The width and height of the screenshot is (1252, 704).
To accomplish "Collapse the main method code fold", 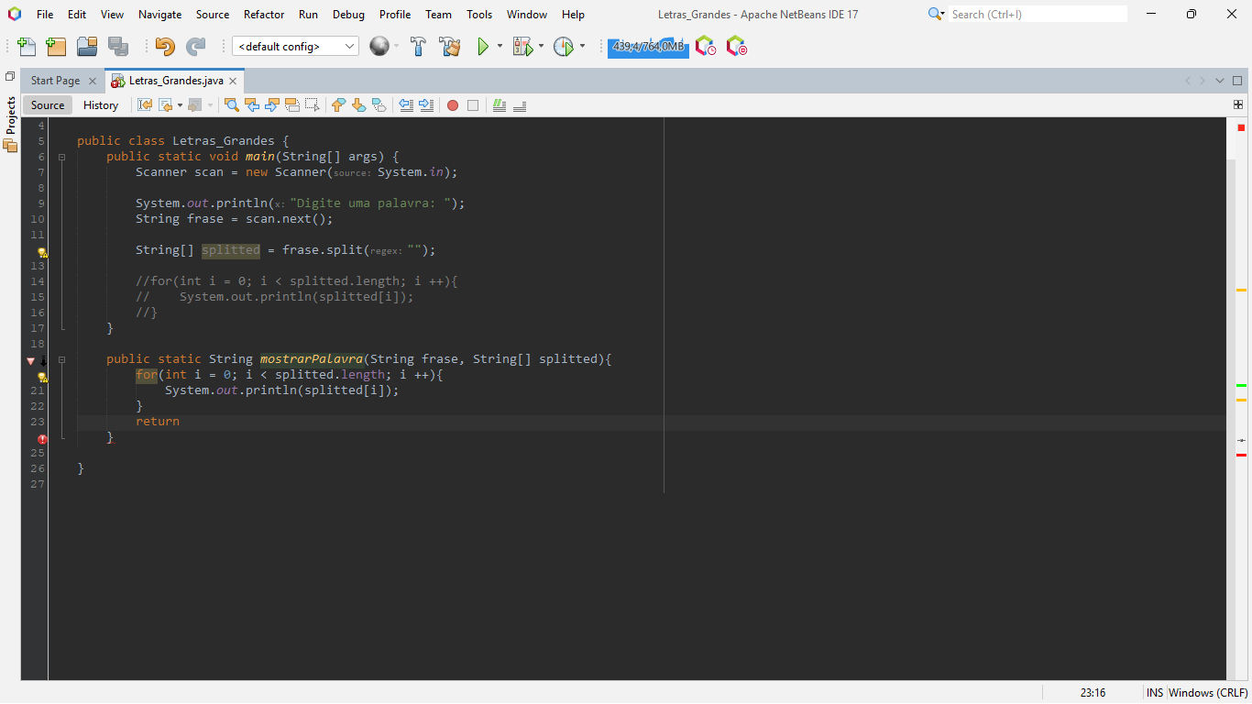I will click(62, 157).
